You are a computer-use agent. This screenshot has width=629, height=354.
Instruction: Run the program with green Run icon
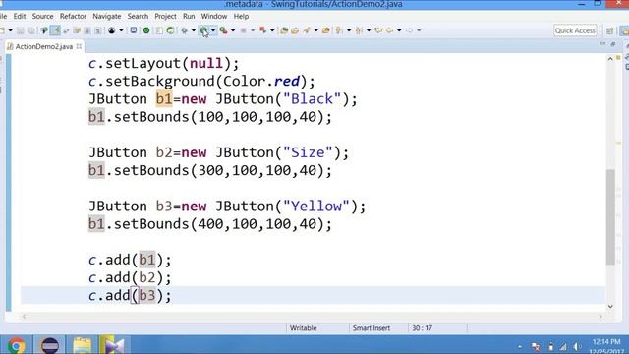point(203,30)
